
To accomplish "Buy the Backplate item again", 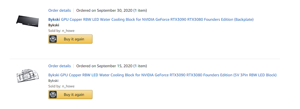I will [70, 39].
